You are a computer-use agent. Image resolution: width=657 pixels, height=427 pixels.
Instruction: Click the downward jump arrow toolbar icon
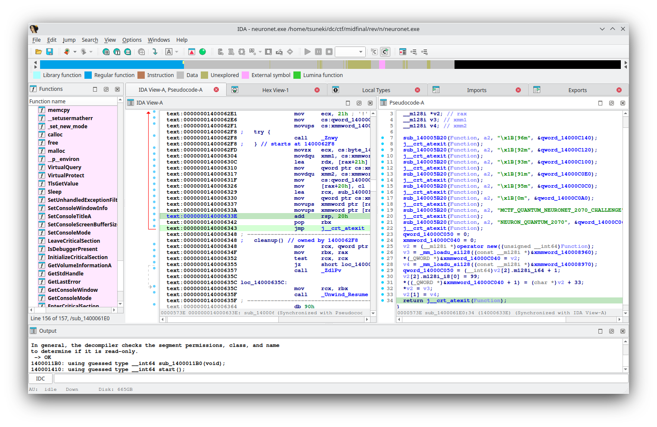click(x=155, y=51)
